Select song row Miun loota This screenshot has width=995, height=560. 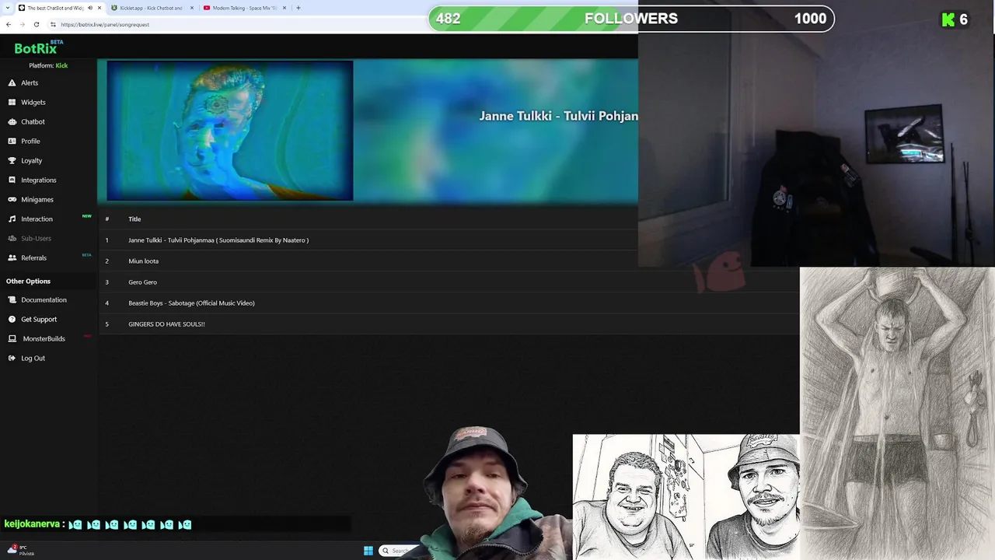point(449,261)
